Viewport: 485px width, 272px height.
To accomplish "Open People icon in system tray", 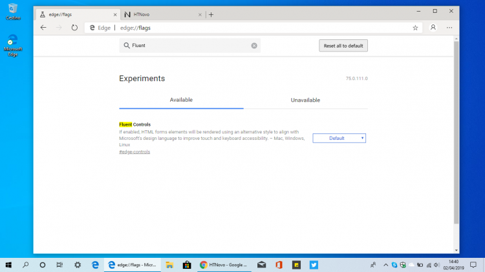I will [373, 265].
